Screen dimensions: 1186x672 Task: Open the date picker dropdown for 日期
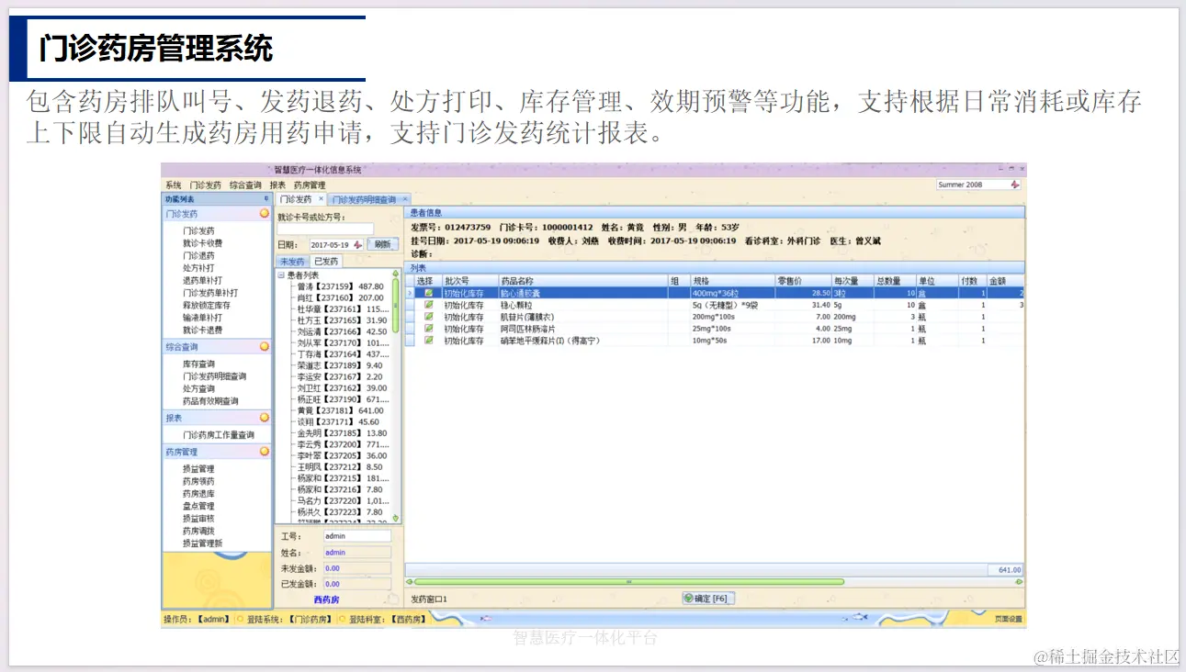pyautogui.click(x=358, y=245)
